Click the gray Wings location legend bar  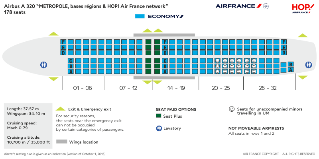tap(61, 142)
